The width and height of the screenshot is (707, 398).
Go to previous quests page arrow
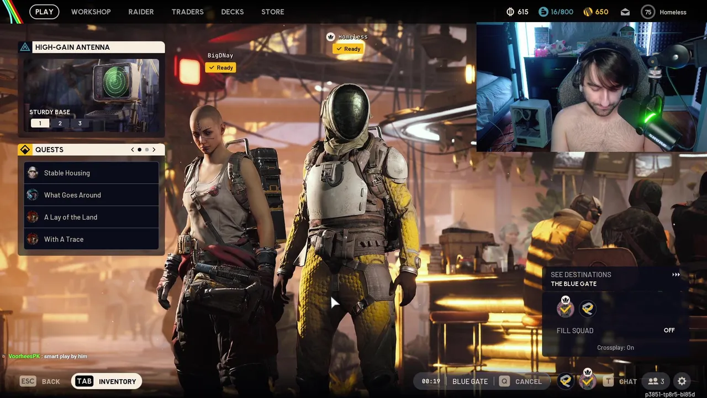coord(133,150)
